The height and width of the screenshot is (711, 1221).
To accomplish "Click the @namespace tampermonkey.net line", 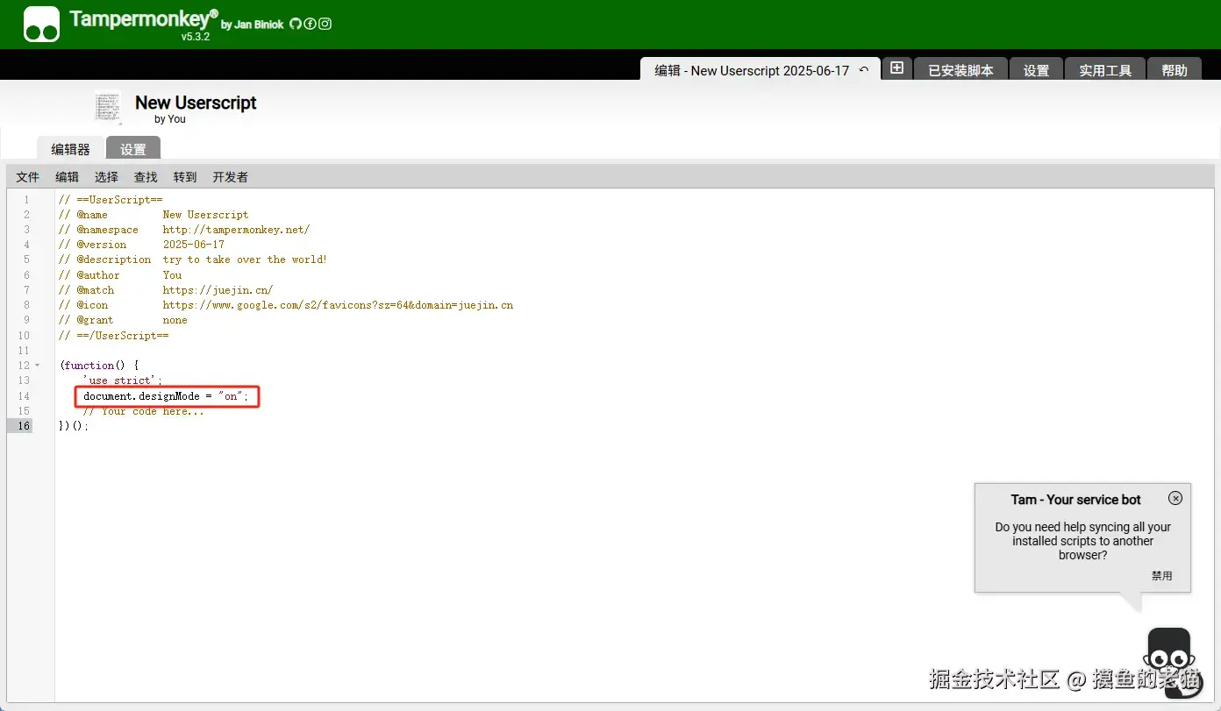I will 184,230.
